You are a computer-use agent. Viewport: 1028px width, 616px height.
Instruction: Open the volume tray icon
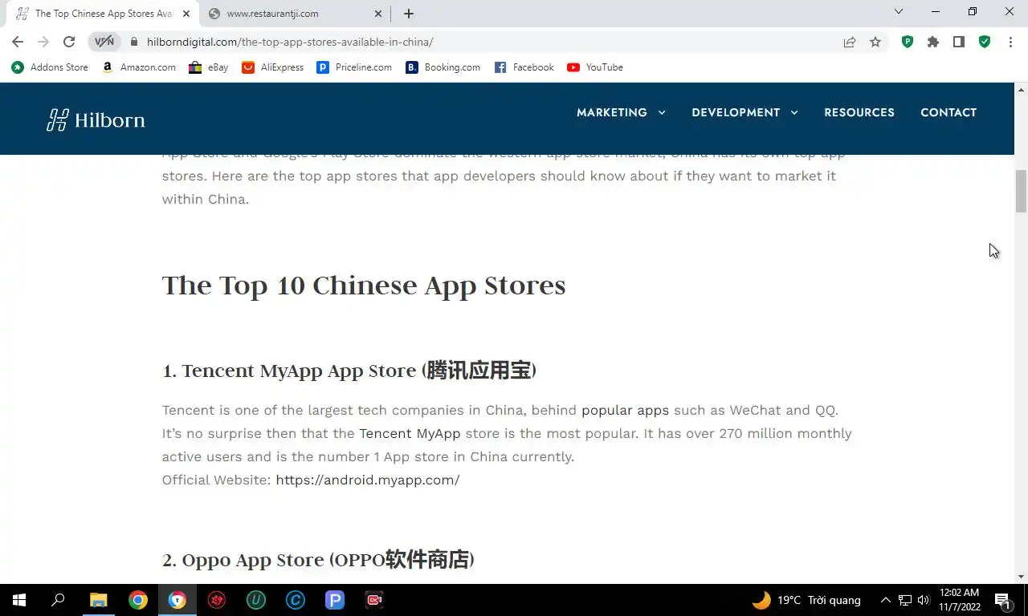tap(923, 600)
